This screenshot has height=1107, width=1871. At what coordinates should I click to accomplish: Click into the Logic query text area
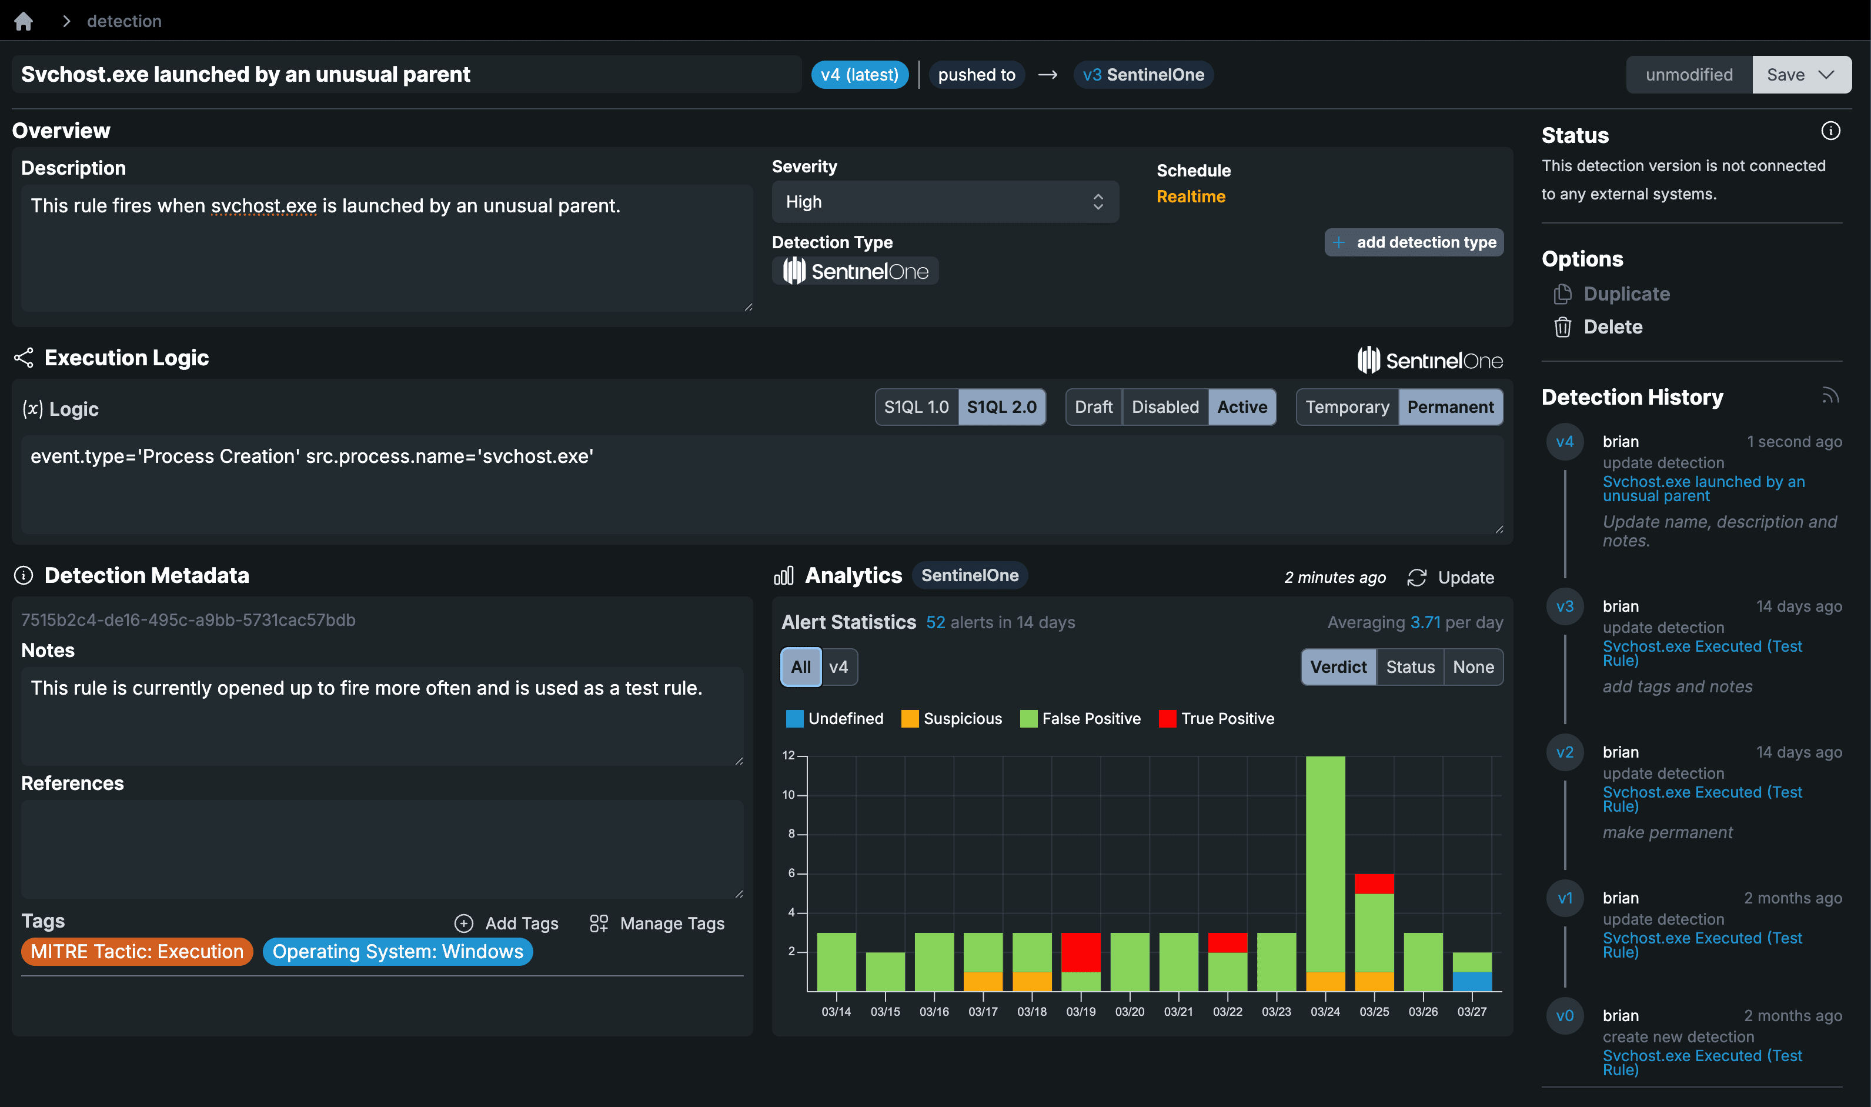[762, 485]
